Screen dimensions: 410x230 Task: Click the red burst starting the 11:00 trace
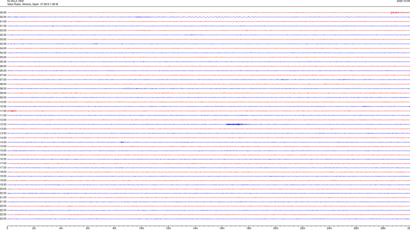(x=12, y=111)
